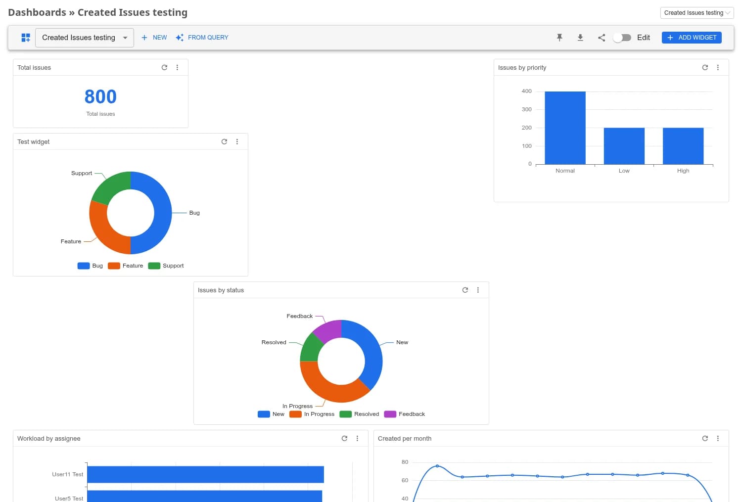
Task: Click the Low bar in Issues by priority
Action: pos(624,146)
